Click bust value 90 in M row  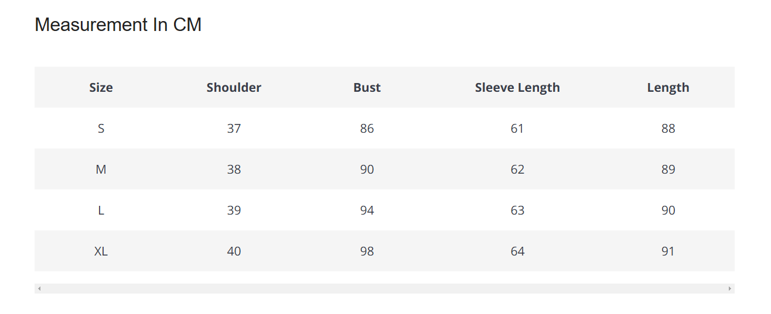tap(367, 170)
